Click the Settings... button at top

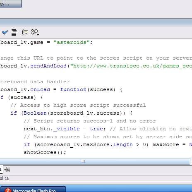(11, 4)
